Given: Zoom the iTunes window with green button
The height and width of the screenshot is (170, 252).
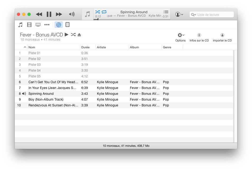Looking at the screenshot, I should point(29,14).
